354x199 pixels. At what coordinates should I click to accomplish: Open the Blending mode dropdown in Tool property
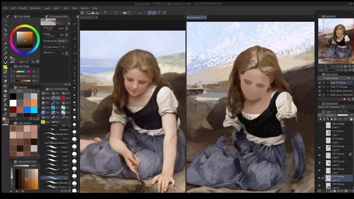tap(63, 41)
